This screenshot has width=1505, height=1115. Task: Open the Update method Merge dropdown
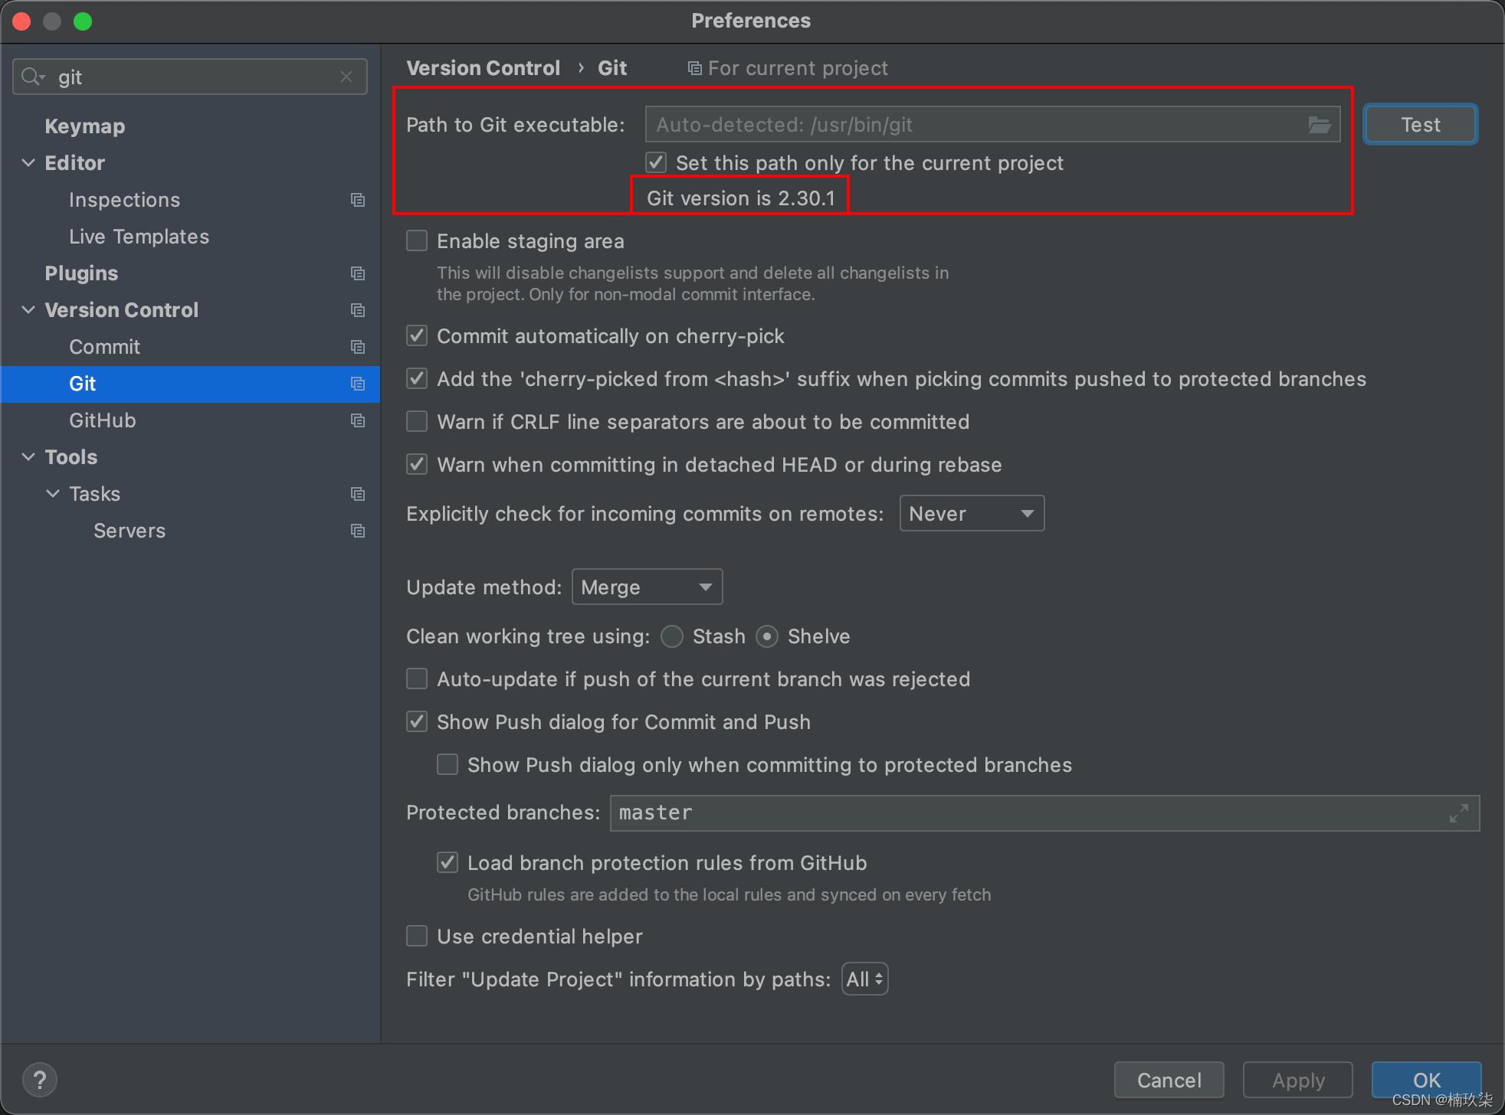(647, 587)
